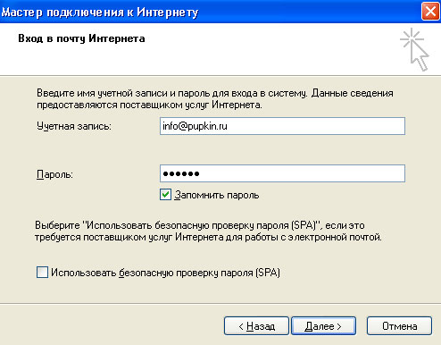The height and width of the screenshot is (345, 441).
Task: Click the "Запомнить пароль" label text
Action: pyautogui.click(x=217, y=195)
